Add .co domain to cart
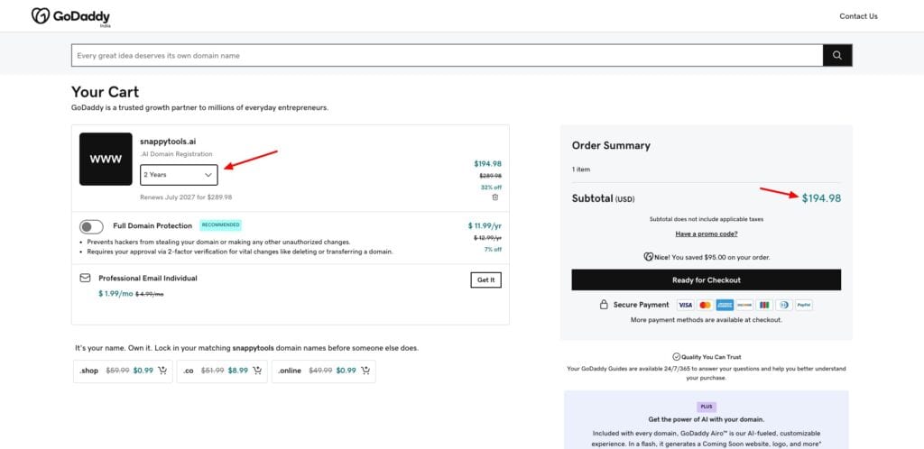The image size is (924, 449). tap(257, 371)
